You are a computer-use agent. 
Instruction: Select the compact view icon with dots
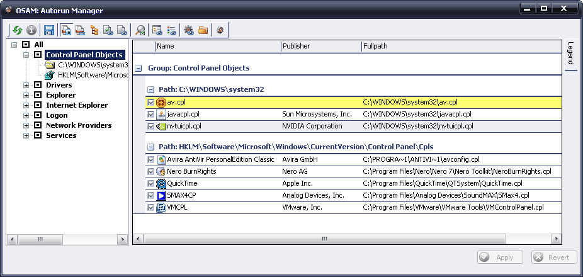79,30
